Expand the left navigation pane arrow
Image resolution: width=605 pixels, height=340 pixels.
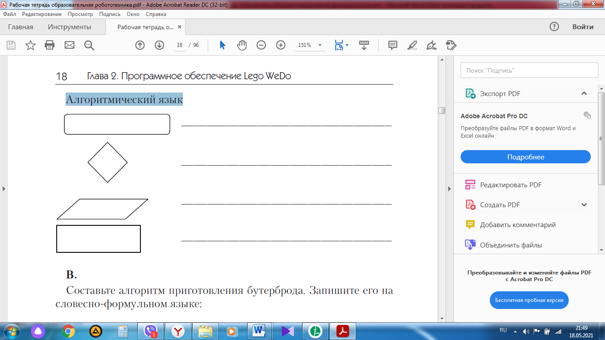[x=4, y=189]
